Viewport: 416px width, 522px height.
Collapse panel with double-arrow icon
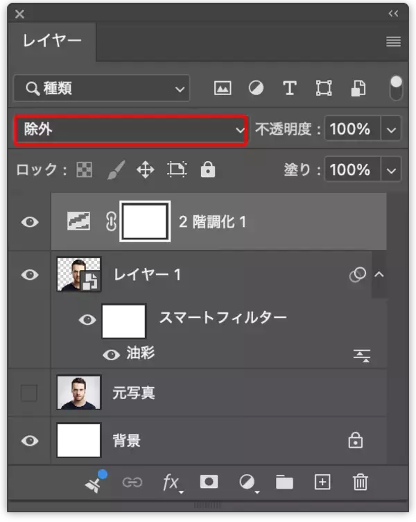(x=393, y=13)
